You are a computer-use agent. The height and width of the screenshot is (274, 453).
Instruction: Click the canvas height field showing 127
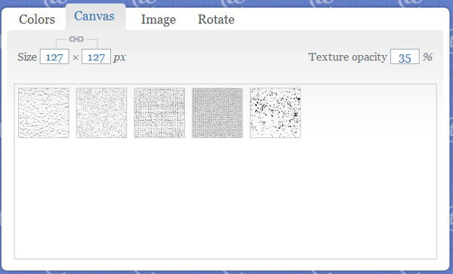point(96,57)
